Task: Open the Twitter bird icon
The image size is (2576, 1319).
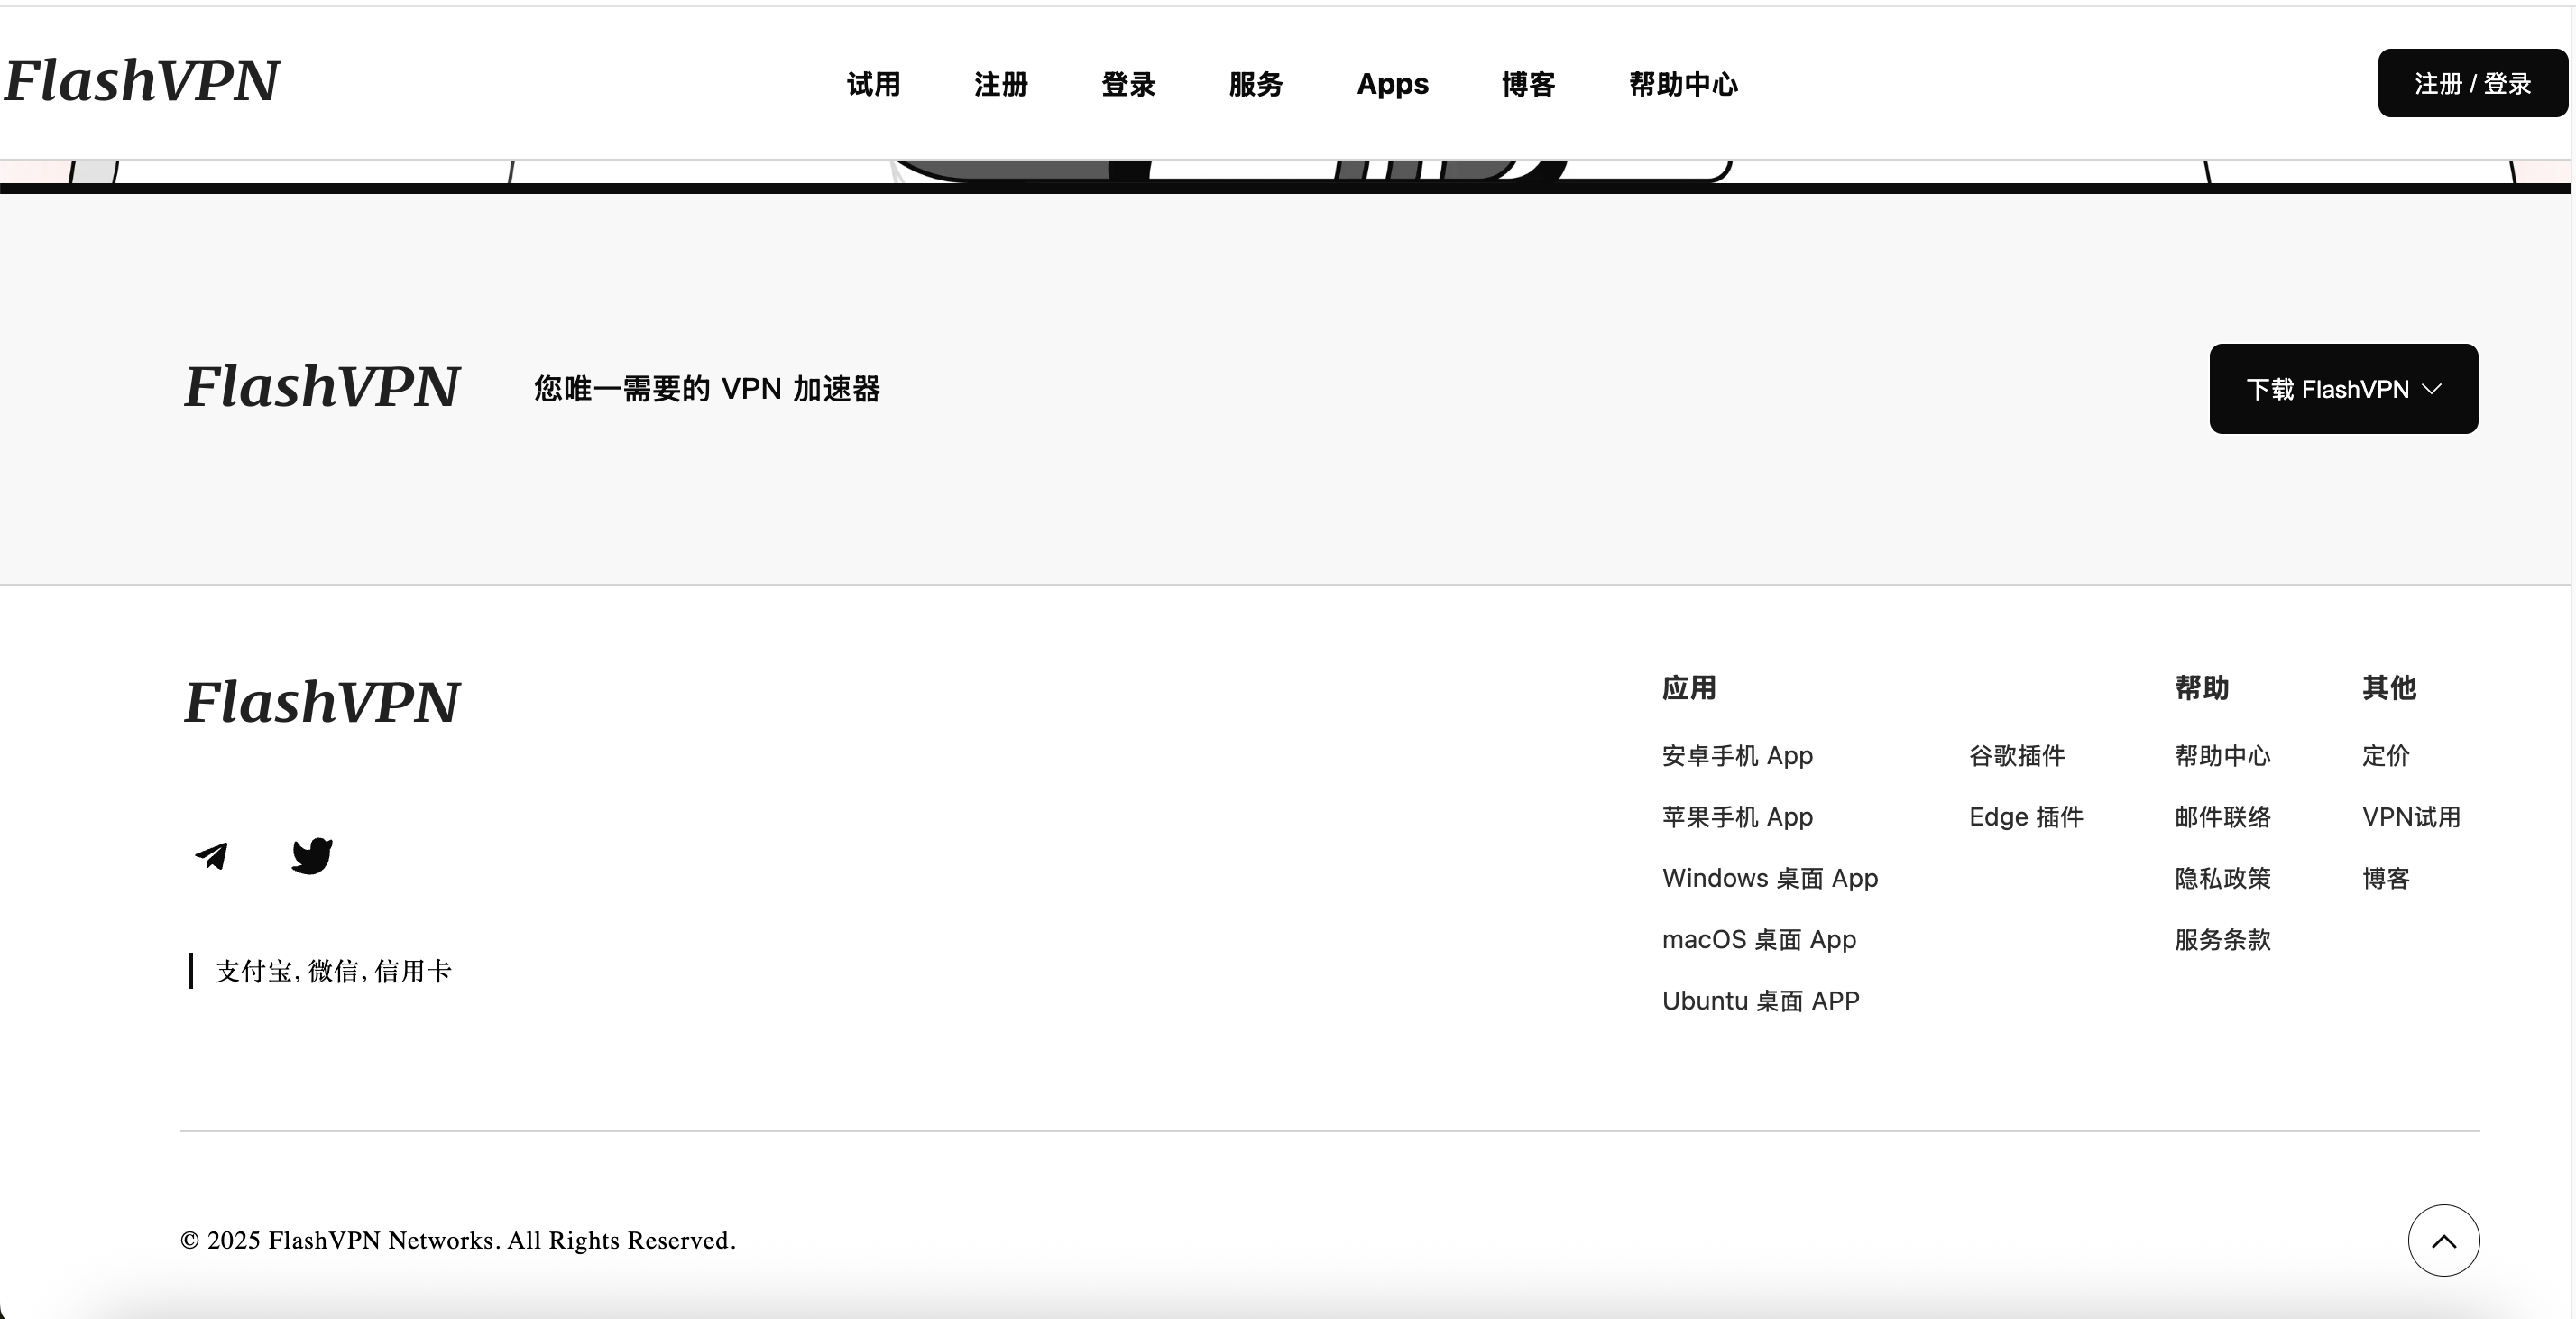Action: click(x=312, y=856)
